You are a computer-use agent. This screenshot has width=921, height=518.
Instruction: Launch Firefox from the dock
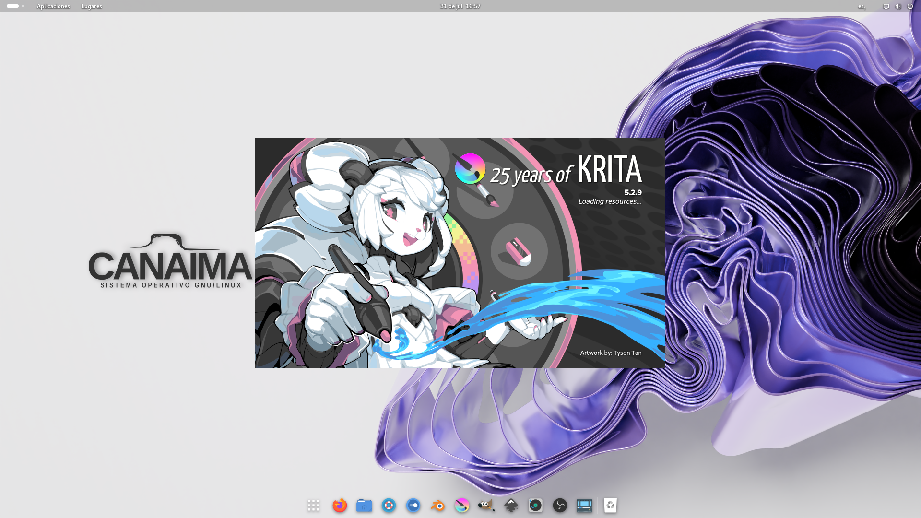340,505
